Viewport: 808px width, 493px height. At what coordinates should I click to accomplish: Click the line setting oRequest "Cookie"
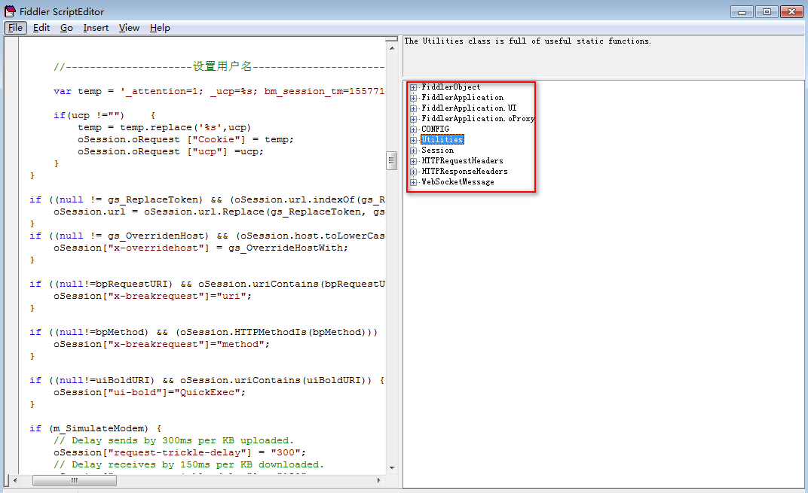(185, 139)
